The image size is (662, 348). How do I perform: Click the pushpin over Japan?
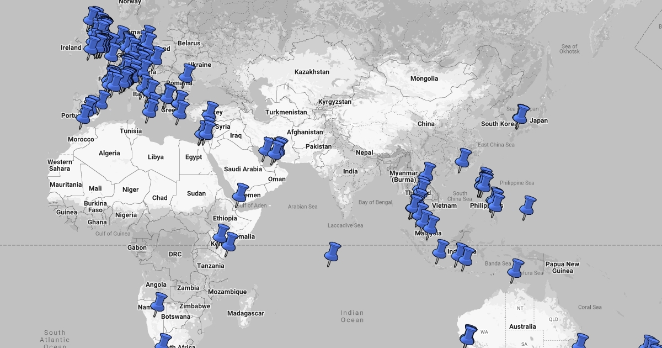(x=521, y=115)
